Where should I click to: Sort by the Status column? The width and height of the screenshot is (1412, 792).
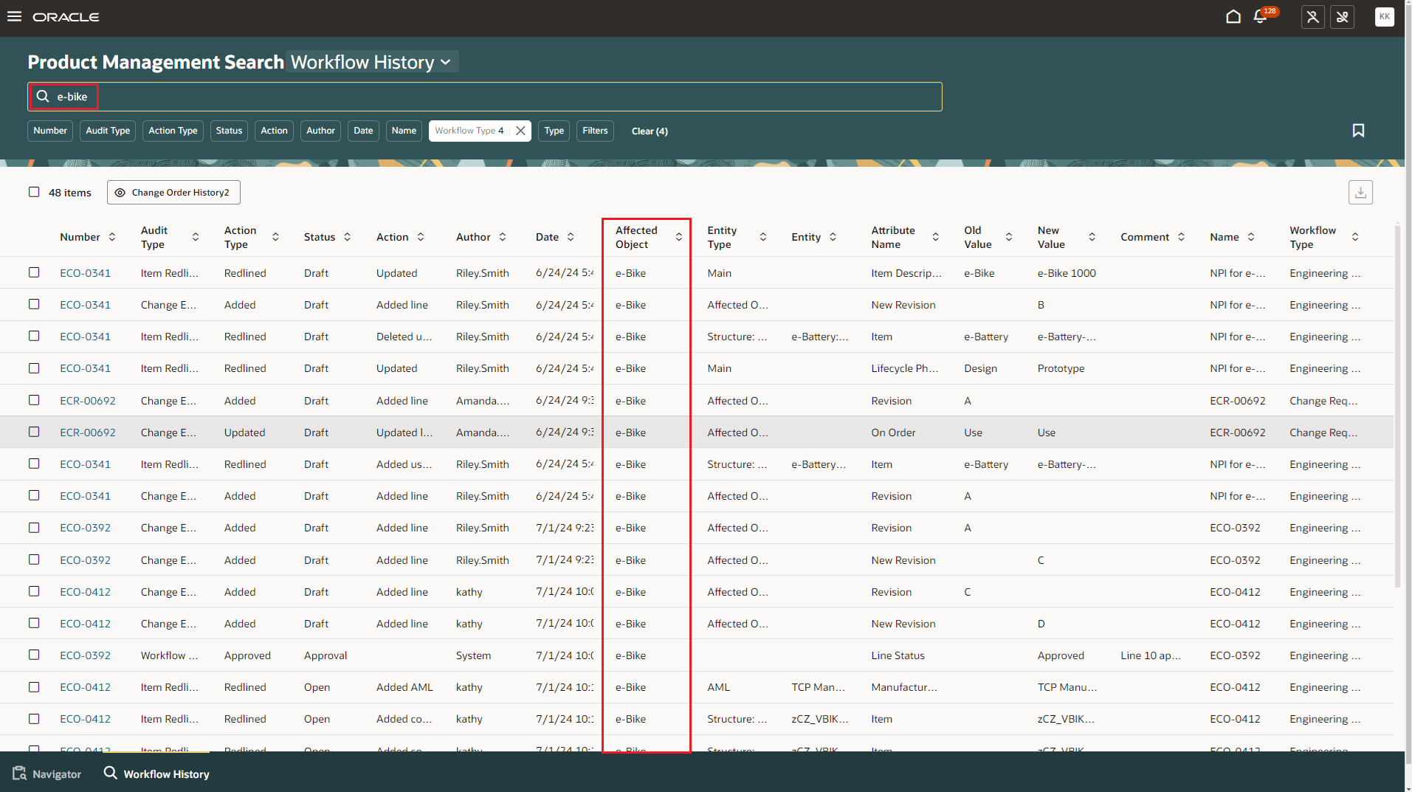tap(347, 237)
